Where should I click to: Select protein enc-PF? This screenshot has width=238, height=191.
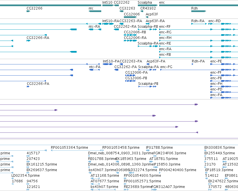(224, 75)
